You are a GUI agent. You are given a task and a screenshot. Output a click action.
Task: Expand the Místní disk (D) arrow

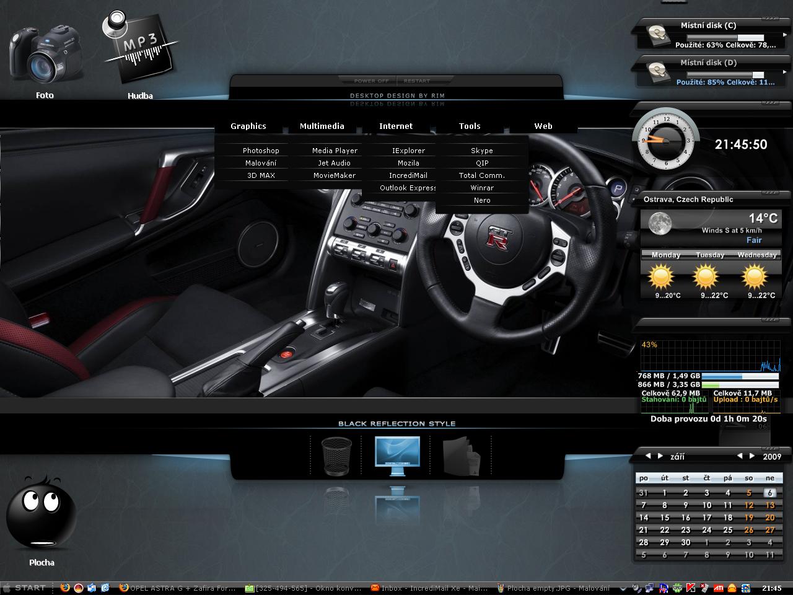784,73
